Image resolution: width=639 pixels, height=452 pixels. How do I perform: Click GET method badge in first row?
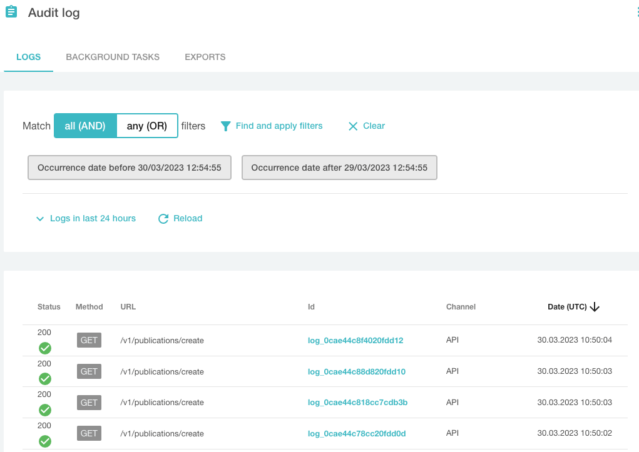[x=89, y=340]
